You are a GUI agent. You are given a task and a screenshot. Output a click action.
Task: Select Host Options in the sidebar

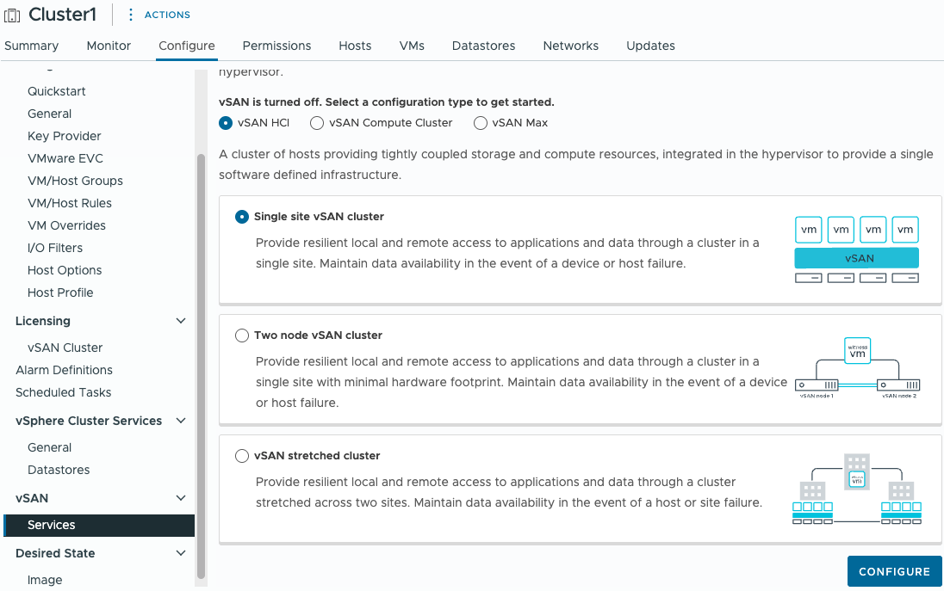coord(65,270)
